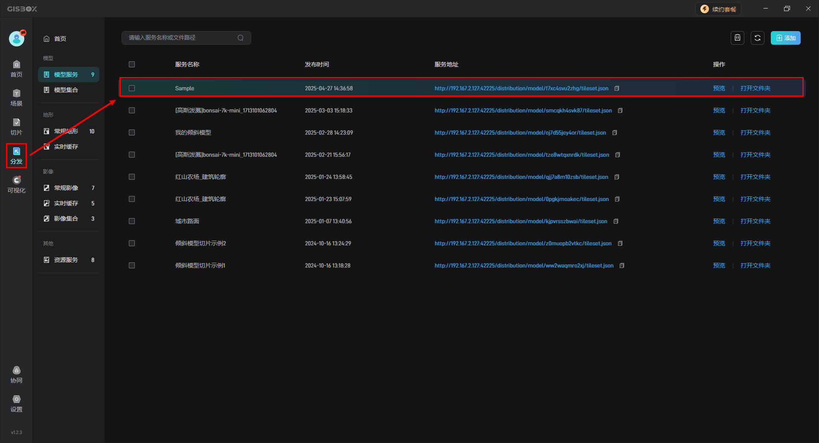The image size is (819, 443).
Task: Click the 服务名称 column header
Action: (187, 64)
